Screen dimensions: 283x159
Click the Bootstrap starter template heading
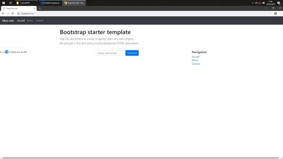pos(95,32)
